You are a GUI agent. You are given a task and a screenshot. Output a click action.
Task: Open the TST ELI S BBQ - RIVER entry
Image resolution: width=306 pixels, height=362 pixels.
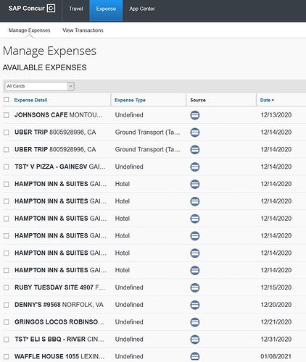59,340
